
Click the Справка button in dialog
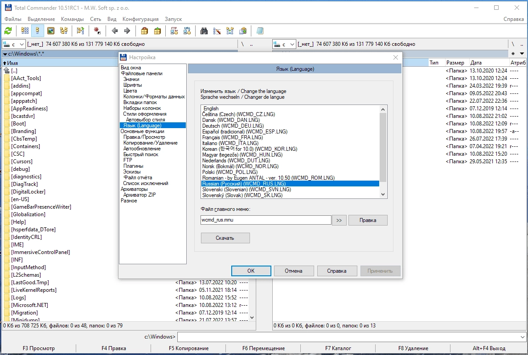tap(337, 271)
